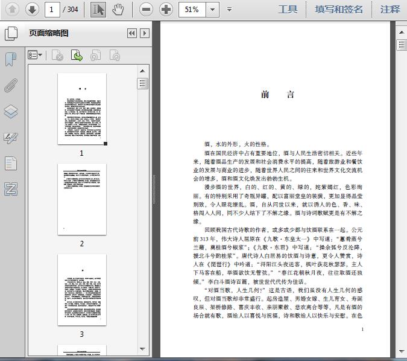Show the Layers panel

point(10,112)
